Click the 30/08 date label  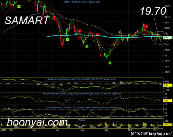pos(106,127)
